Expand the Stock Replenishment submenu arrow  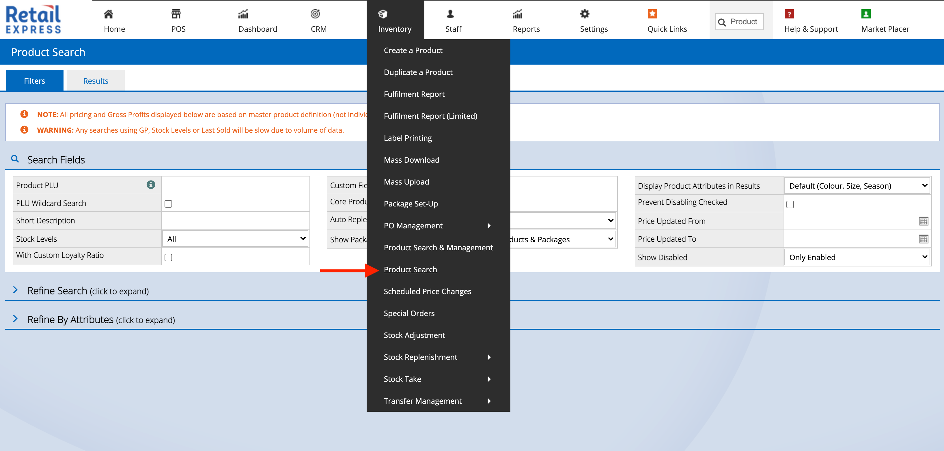[489, 357]
